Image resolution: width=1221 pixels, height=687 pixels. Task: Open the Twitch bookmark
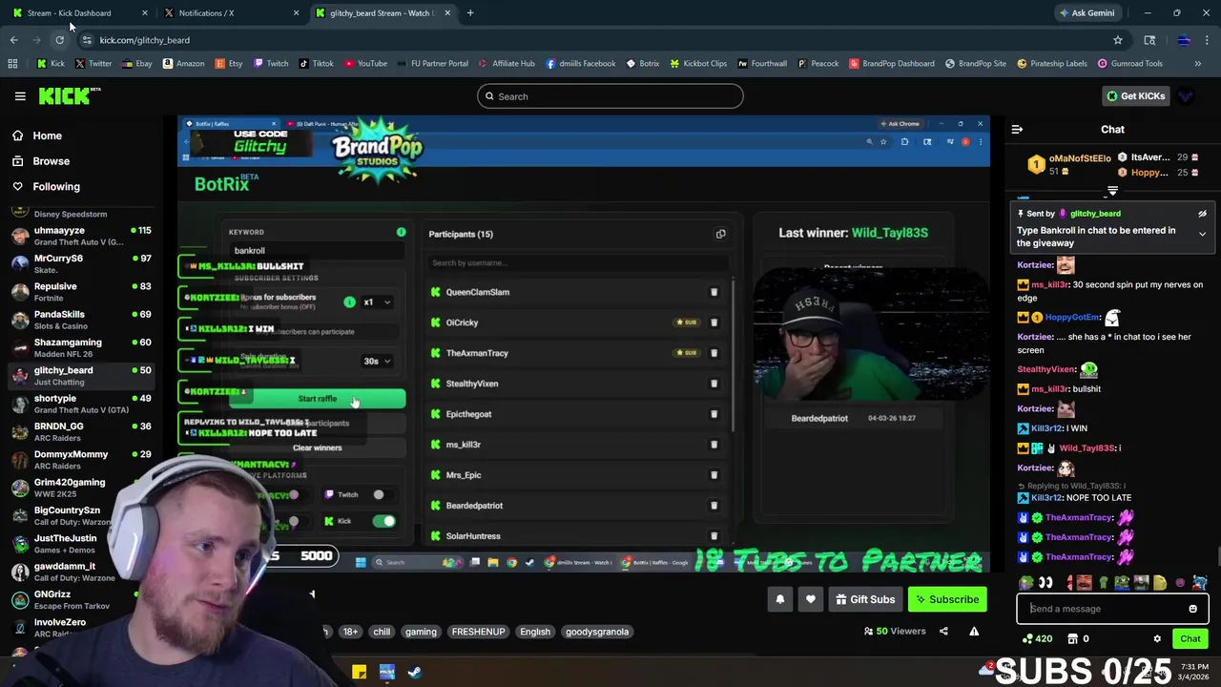pyautogui.click(x=270, y=63)
